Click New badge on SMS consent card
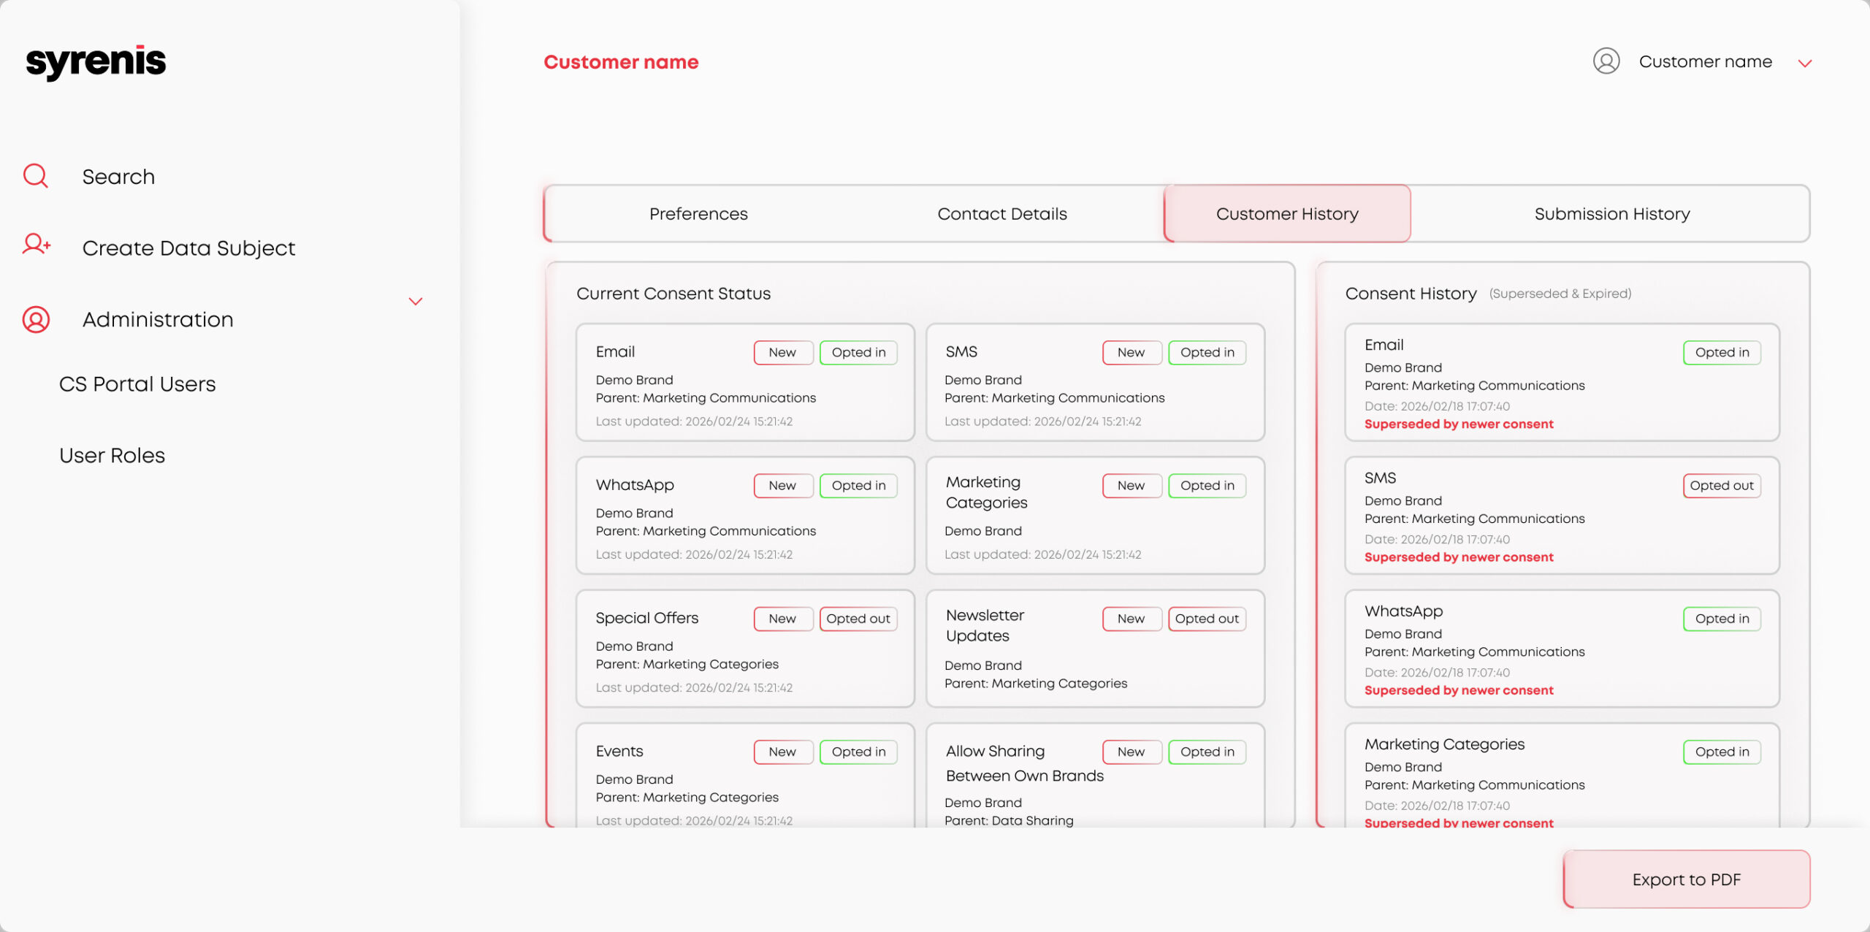1870x932 pixels. point(1131,352)
